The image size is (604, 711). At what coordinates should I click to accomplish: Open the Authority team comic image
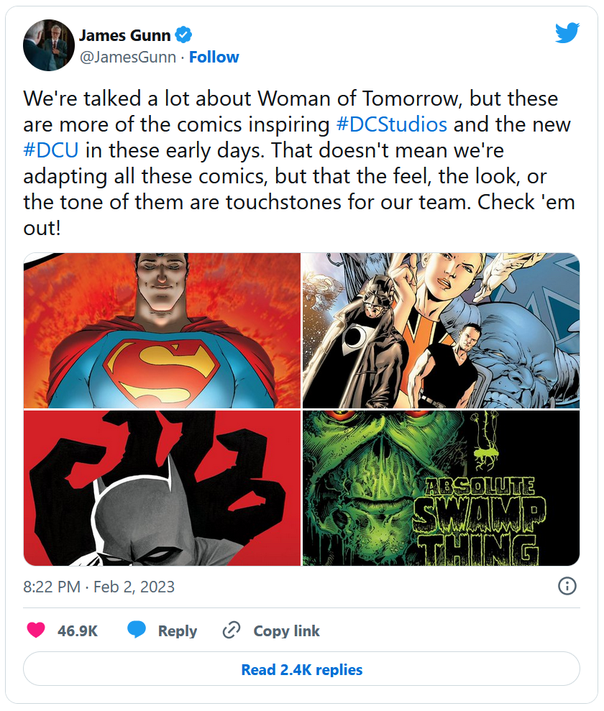point(441,331)
